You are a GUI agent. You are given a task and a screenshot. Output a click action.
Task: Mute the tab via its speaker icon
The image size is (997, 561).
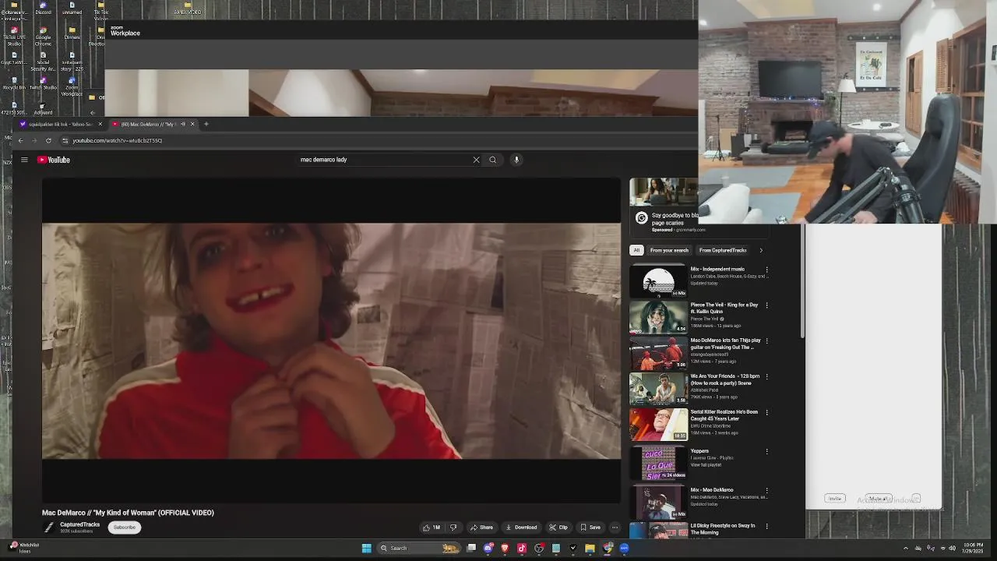pos(183,124)
